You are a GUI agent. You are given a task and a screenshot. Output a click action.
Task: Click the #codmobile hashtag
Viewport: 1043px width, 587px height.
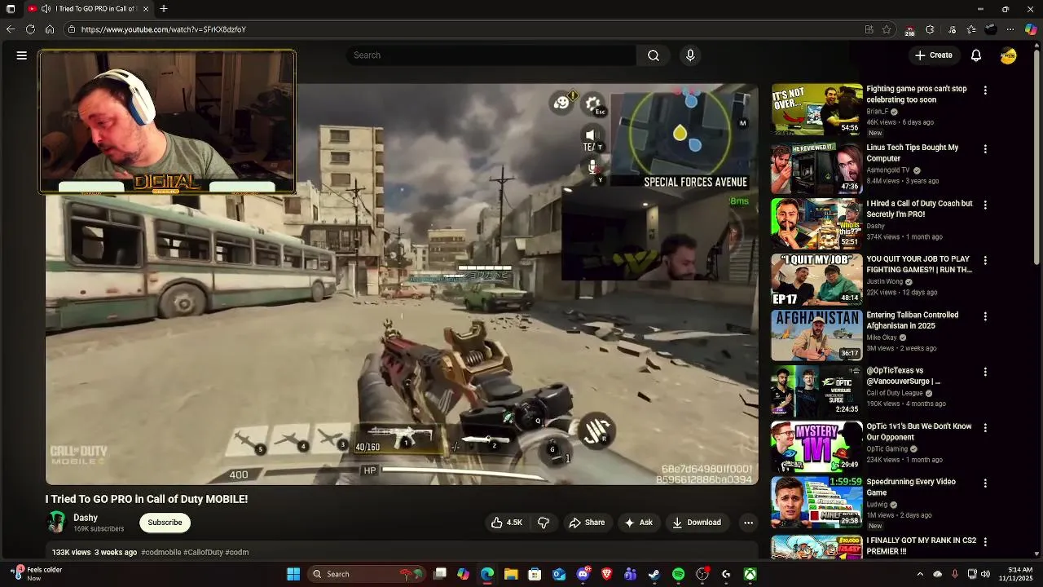coord(161,552)
